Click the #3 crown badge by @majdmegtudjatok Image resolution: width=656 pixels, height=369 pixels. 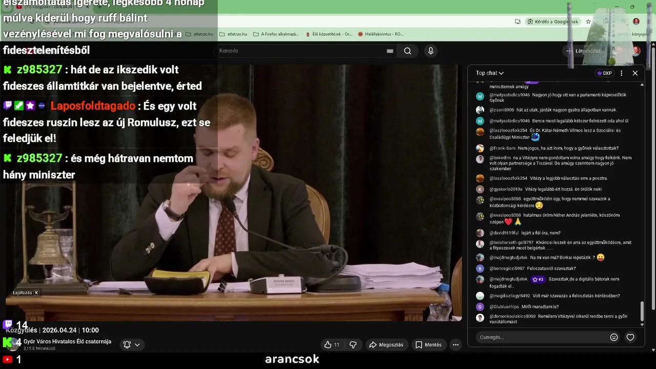pos(538,279)
